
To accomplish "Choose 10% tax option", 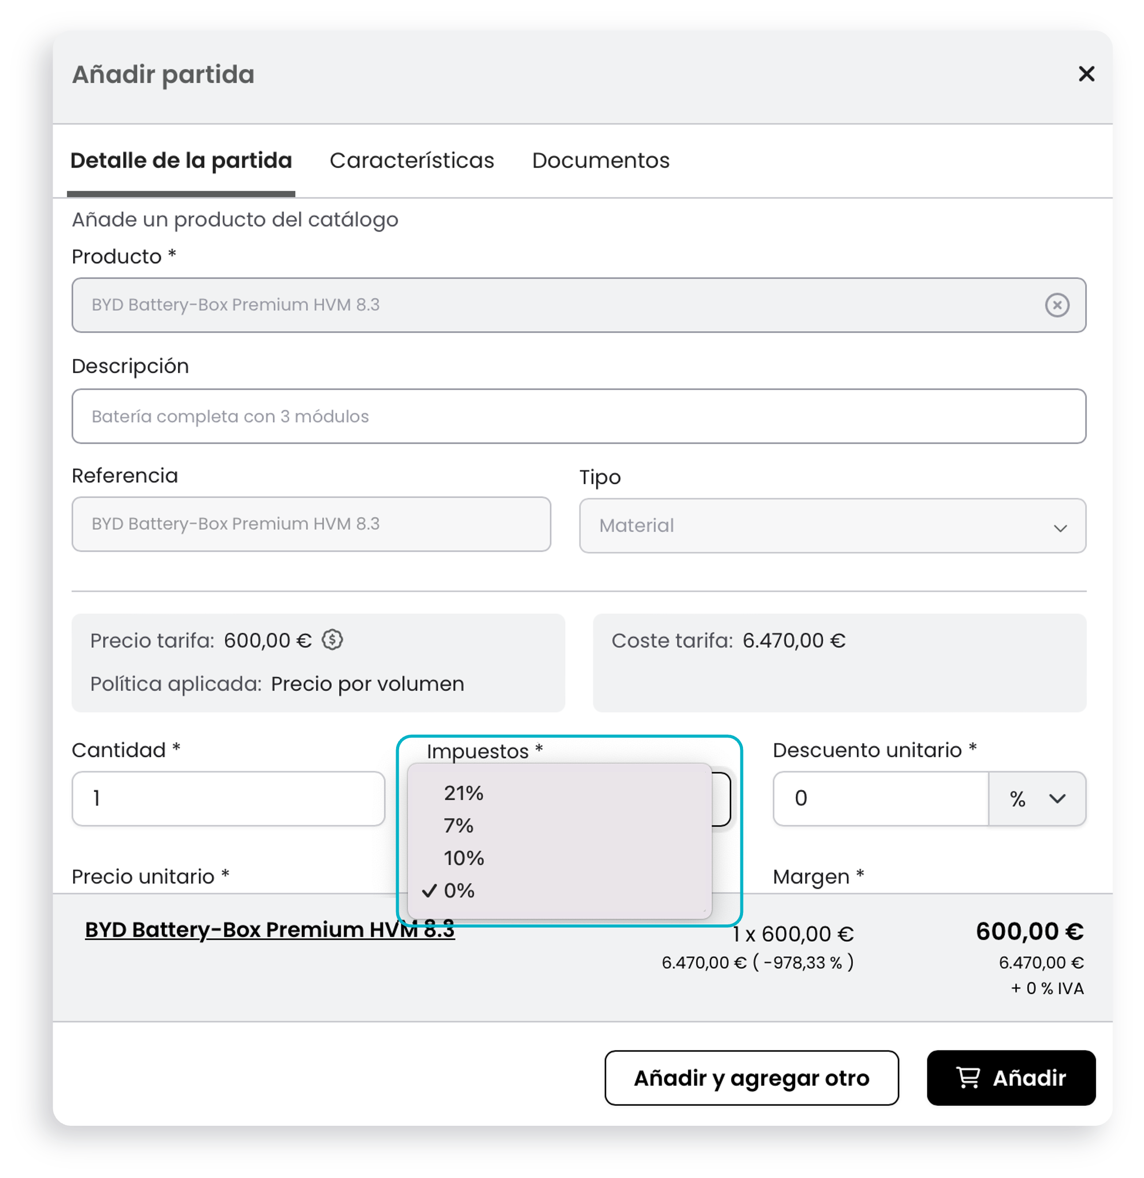I will coord(559,858).
